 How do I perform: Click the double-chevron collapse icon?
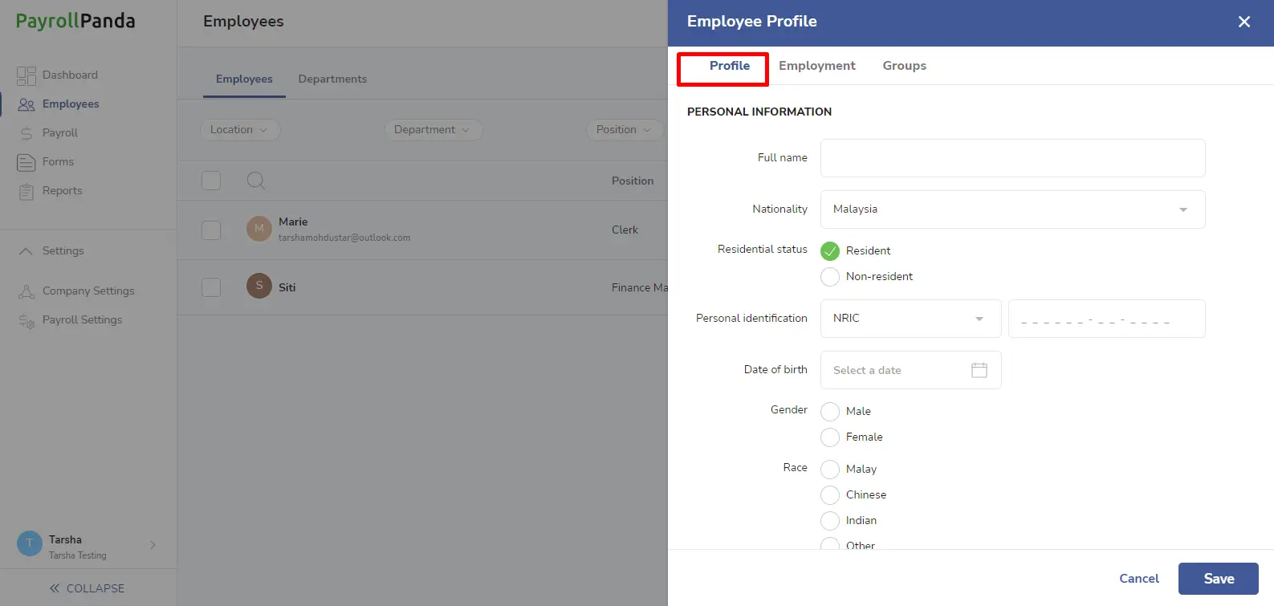coord(55,588)
